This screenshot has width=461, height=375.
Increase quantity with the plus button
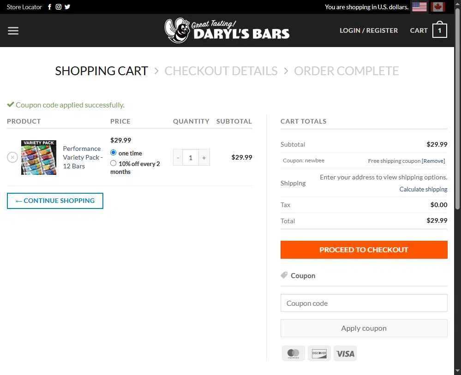click(x=204, y=158)
